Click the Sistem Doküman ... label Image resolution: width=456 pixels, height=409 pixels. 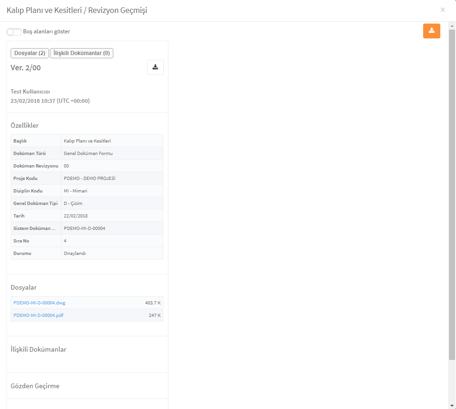34,229
